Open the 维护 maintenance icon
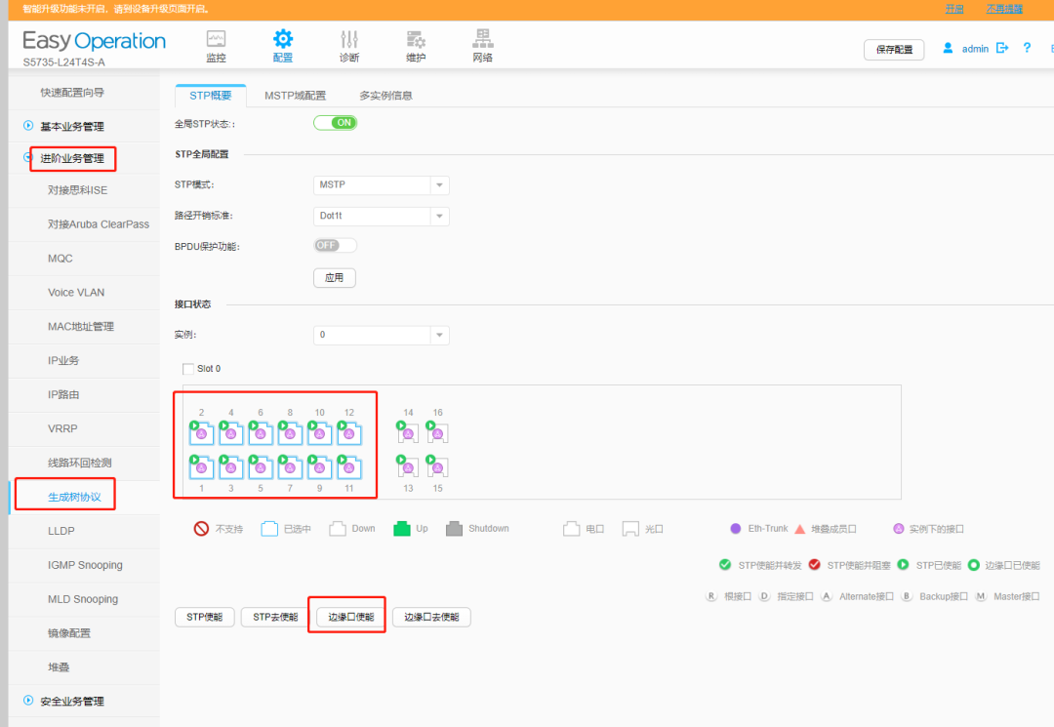 click(416, 39)
